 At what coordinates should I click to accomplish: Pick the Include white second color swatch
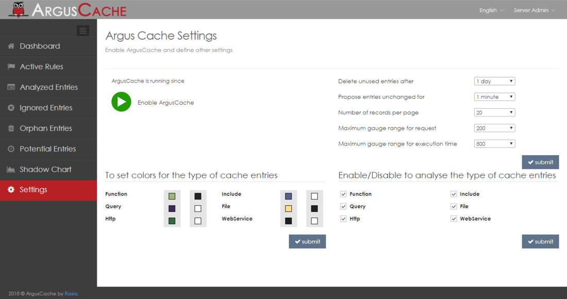[x=314, y=196]
